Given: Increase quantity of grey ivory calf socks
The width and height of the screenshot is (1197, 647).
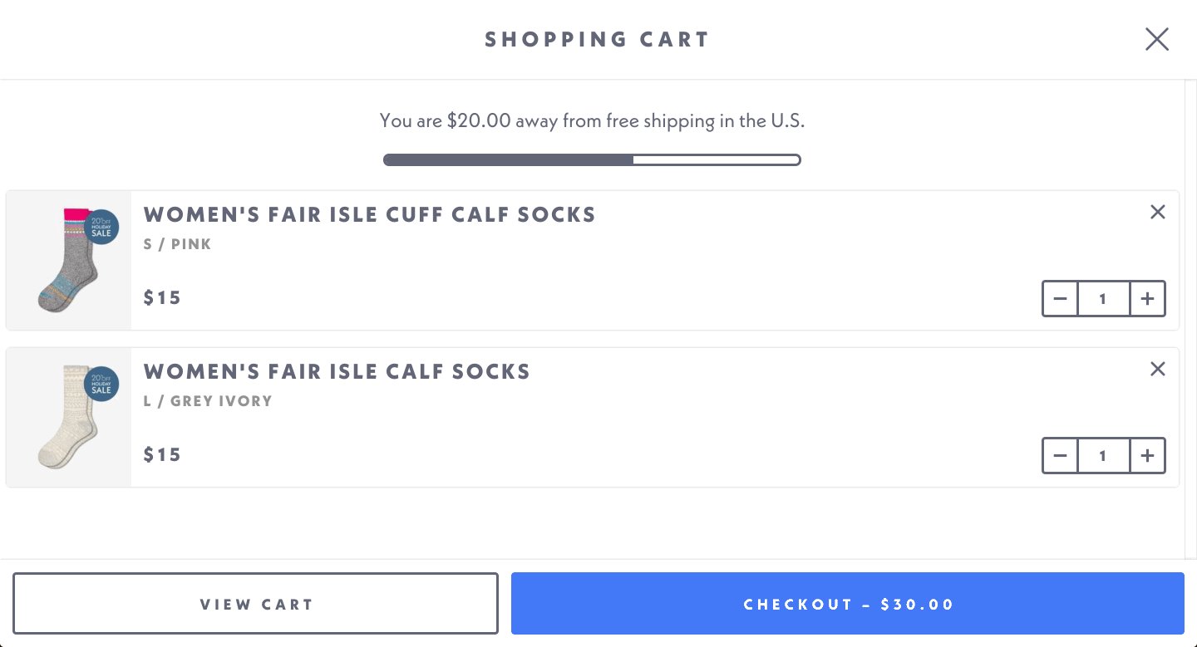Looking at the screenshot, I should (x=1148, y=456).
